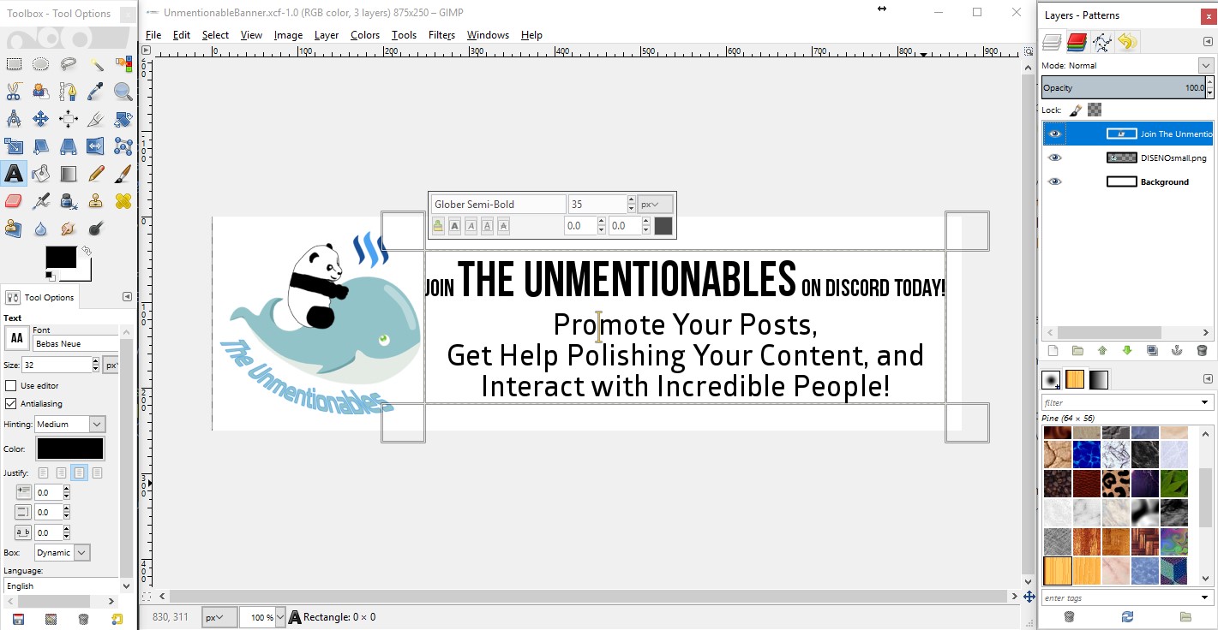The width and height of the screenshot is (1218, 630).
Task: Enable the Use editor checkbox
Action: 11,386
